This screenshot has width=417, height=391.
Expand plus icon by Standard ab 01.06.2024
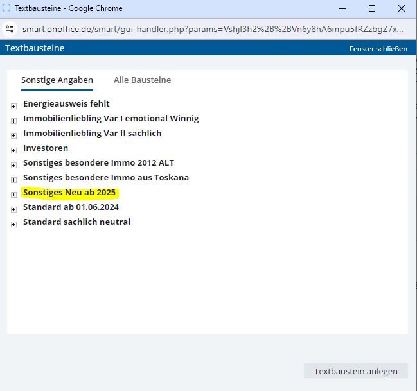tap(13, 209)
